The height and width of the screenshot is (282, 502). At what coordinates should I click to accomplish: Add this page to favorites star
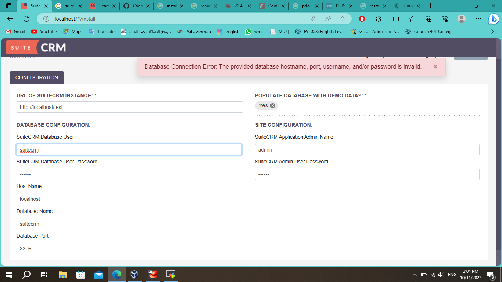[343, 19]
